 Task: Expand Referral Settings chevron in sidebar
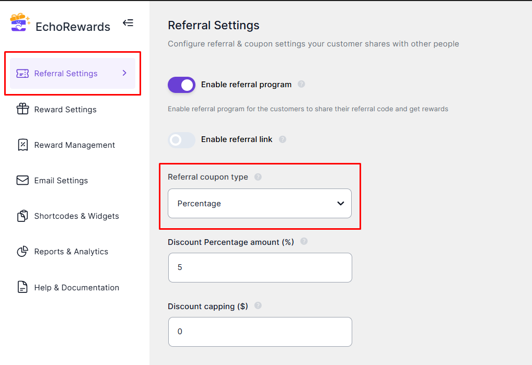click(124, 73)
